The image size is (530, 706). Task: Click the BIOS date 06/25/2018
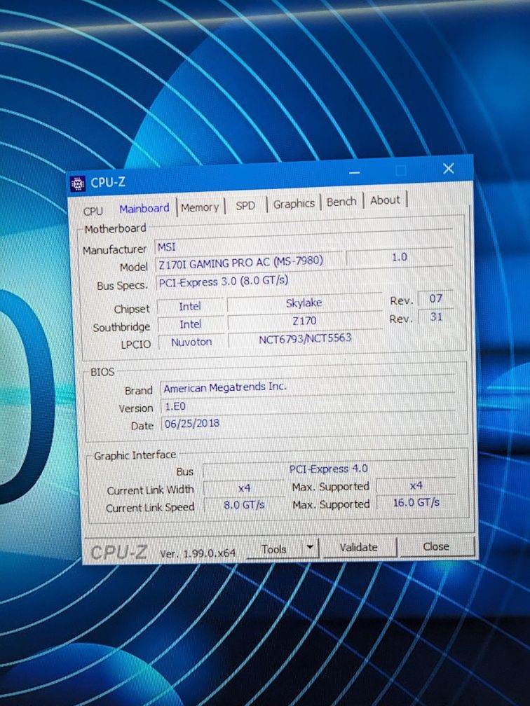[x=308, y=422]
